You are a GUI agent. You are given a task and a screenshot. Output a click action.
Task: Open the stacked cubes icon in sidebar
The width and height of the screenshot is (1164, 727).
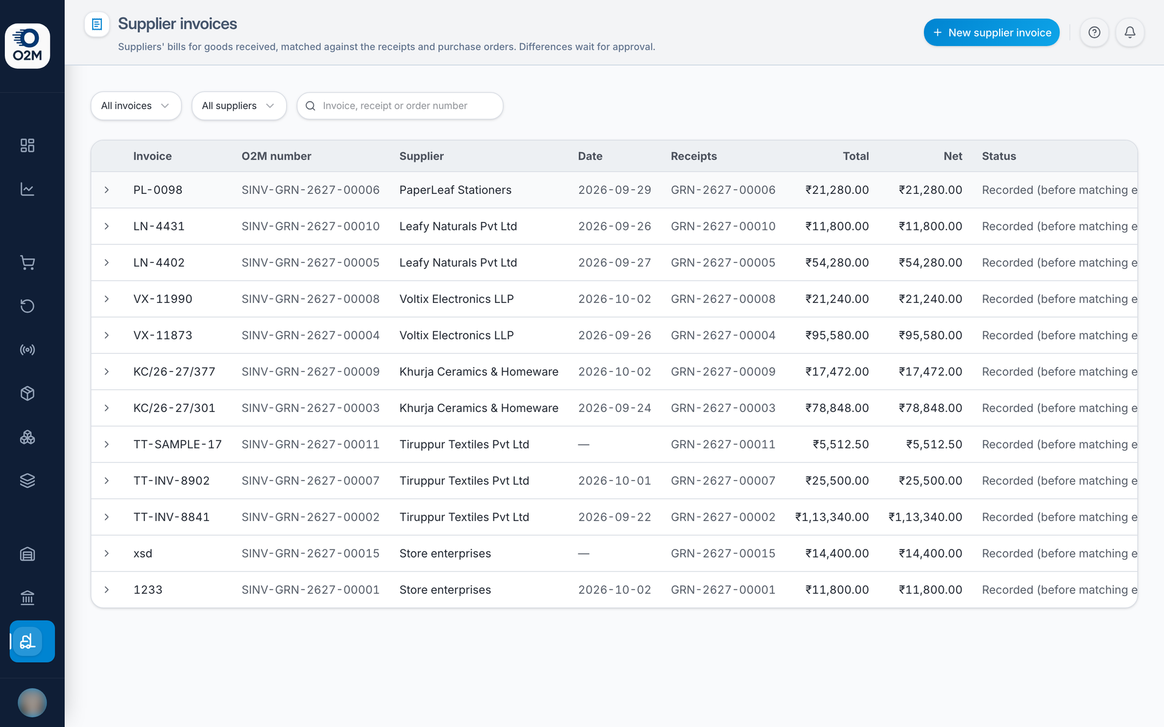[x=27, y=437]
